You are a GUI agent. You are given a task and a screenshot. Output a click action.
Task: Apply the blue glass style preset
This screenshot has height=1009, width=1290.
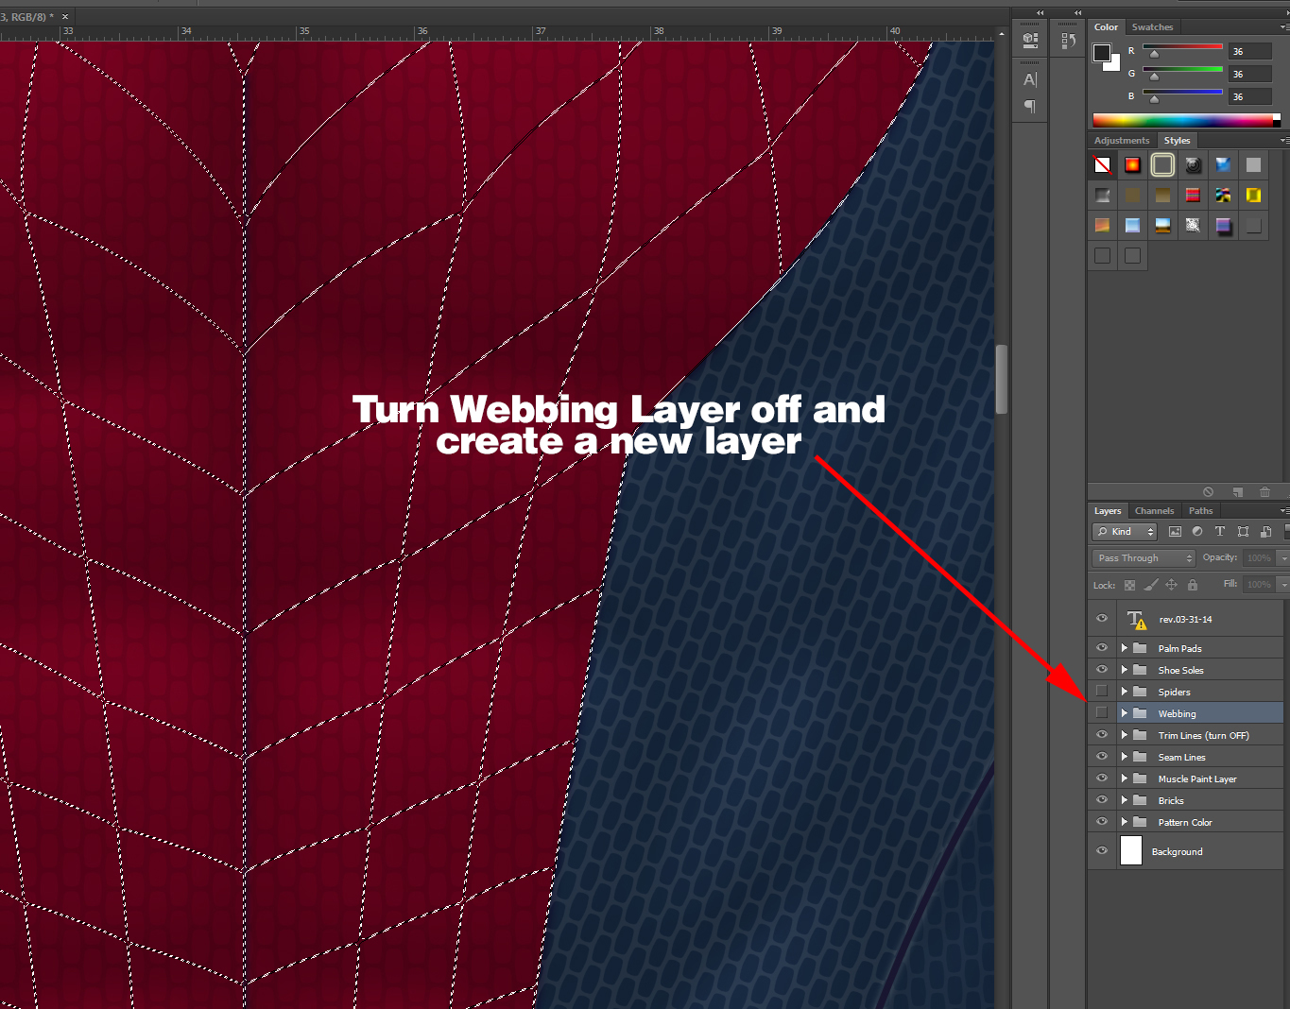[1223, 165]
